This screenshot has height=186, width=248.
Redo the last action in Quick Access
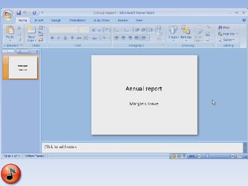pyautogui.click(x=34, y=13)
